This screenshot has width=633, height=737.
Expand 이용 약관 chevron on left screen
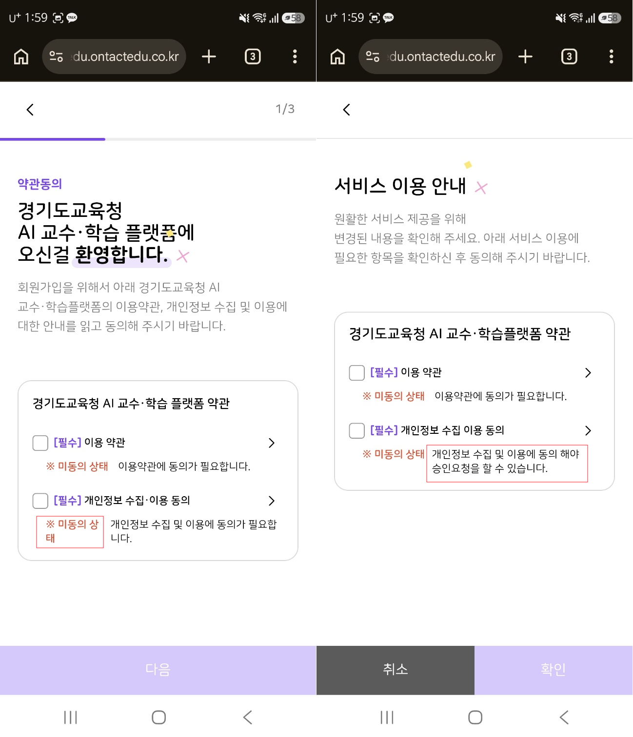(272, 443)
